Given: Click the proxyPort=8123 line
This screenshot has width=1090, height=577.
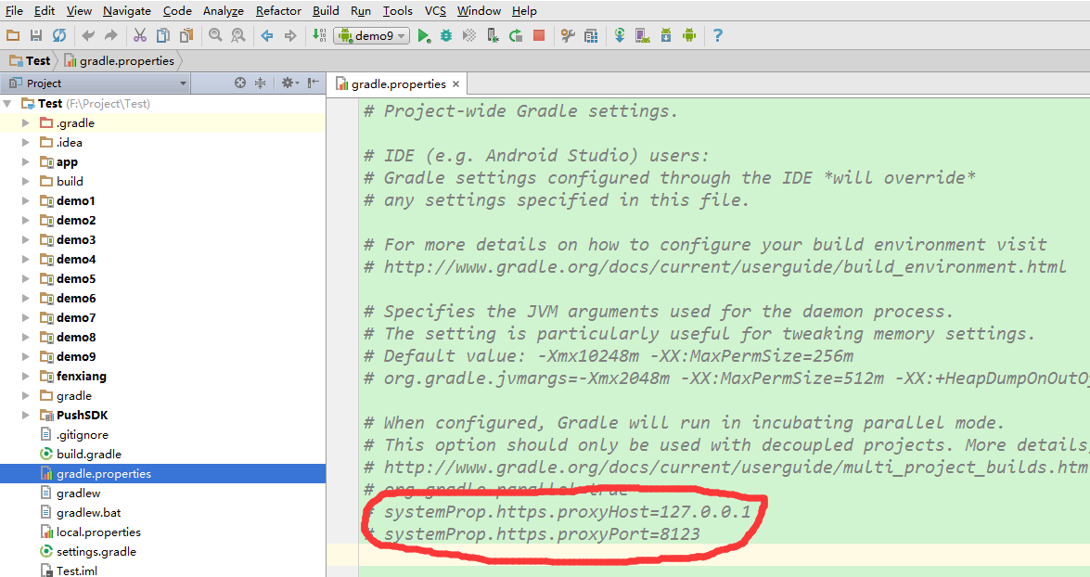Looking at the screenshot, I should pyautogui.click(x=532, y=534).
